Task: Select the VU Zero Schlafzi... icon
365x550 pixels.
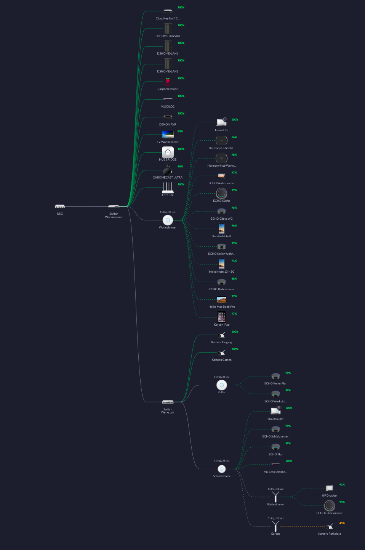Action: coord(275,464)
